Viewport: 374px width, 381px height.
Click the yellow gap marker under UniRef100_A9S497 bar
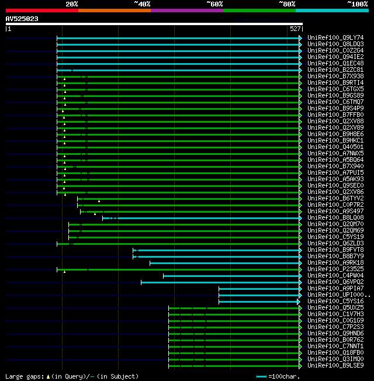tap(95, 214)
